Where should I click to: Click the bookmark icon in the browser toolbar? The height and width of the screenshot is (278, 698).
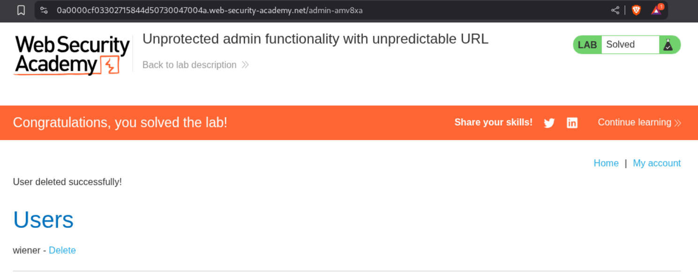click(21, 10)
